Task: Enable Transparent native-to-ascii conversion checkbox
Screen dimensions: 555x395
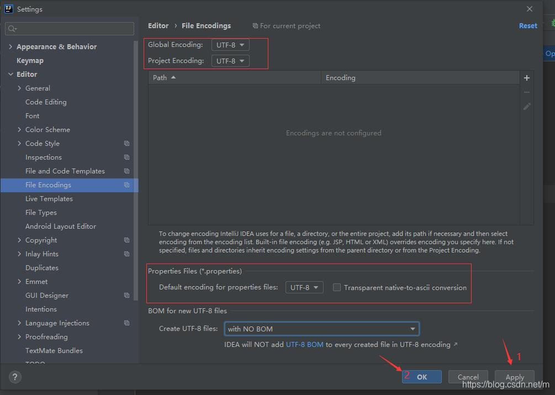Action: (337, 287)
